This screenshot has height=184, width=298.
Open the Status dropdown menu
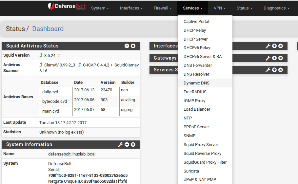(x=245, y=8)
